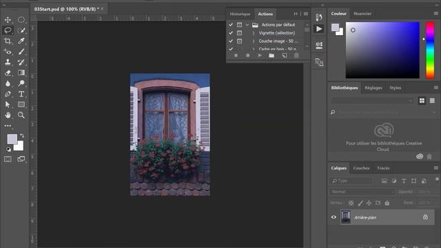Open the library selection dropdown
Viewport: 441px width, 248px height.
[x=372, y=101]
